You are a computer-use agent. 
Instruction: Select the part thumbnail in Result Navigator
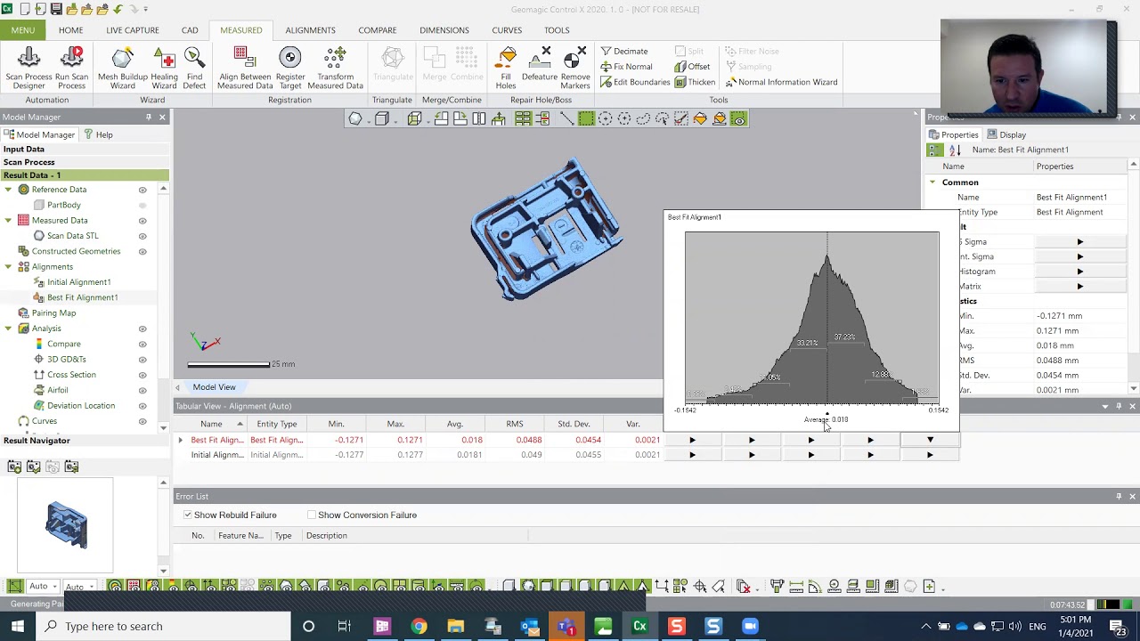[66, 525]
